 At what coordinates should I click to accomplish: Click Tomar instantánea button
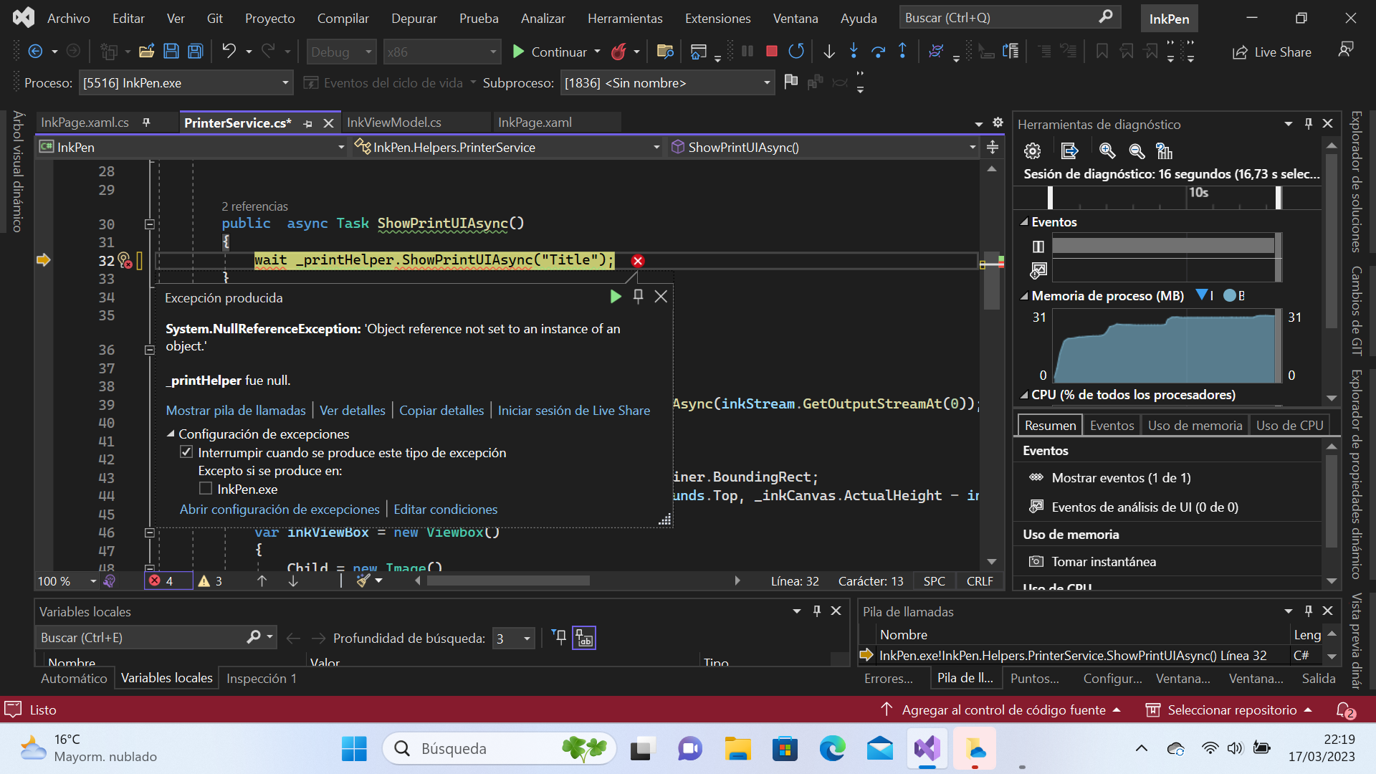coord(1103,562)
